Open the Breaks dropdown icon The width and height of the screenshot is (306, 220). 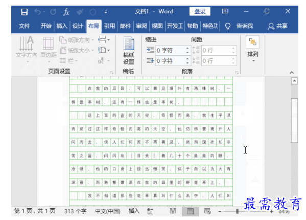click(x=104, y=40)
